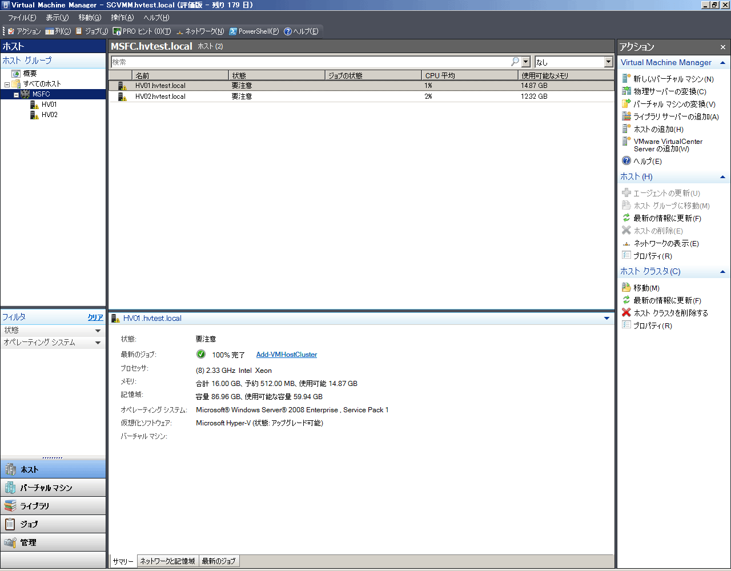Click ホスト クラスタを削除する action
The image size is (731, 571).
[x=665, y=313]
